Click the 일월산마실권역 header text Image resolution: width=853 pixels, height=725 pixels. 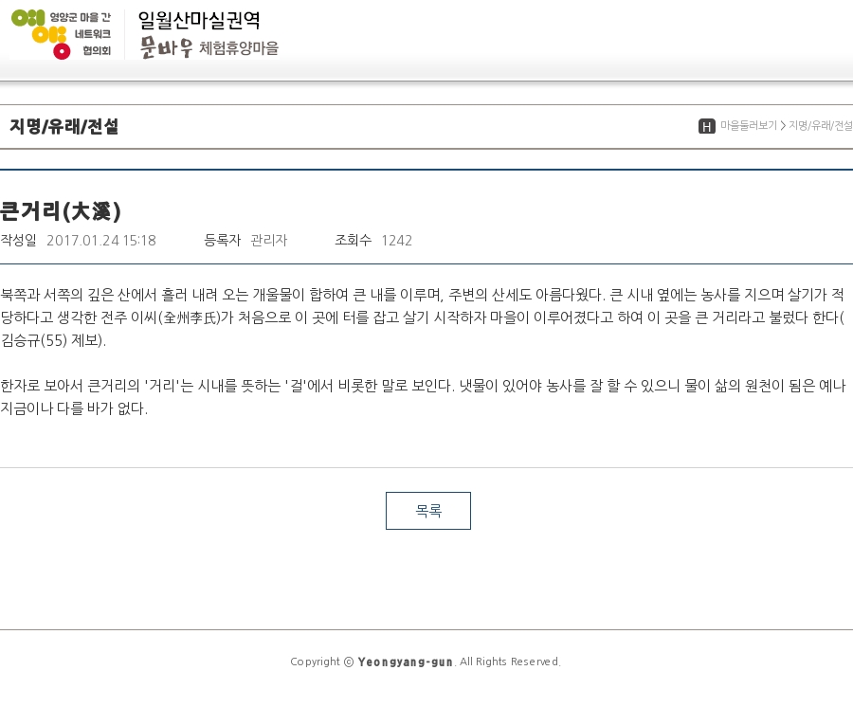[x=199, y=20]
